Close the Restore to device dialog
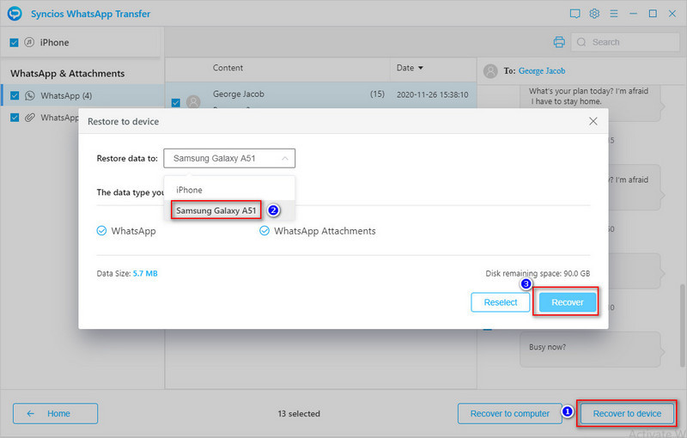687x438 pixels. (593, 121)
